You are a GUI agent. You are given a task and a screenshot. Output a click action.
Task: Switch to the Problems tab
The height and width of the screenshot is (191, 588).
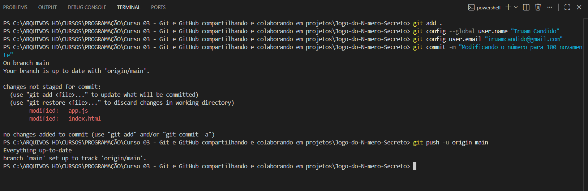click(15, 7)
